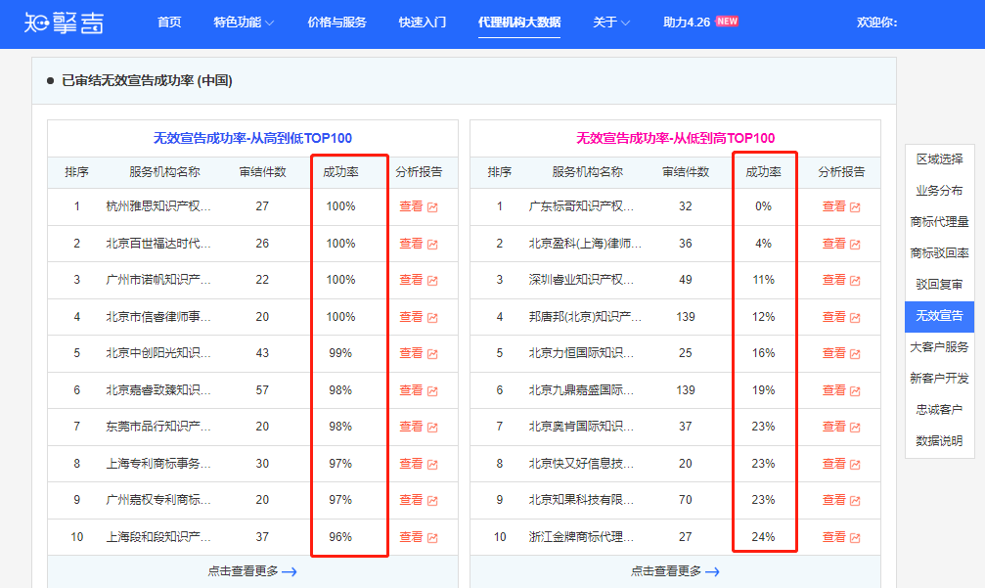Click agency name 邦唐邦(北京)知识产…
The image size is (985, 588).
585,317
